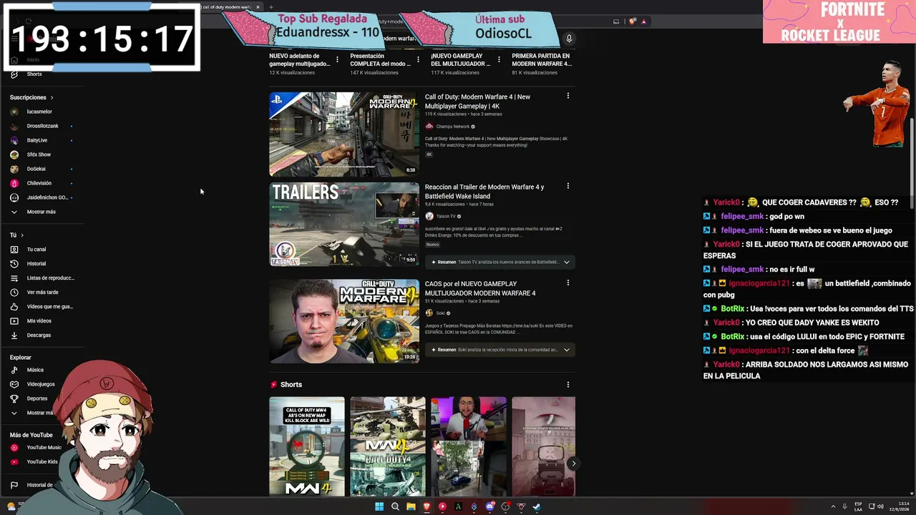Image resolution: width=916 pixels, height=515 pixels.
Task: Open Windows Start menu
Action: tap(379, 507)
